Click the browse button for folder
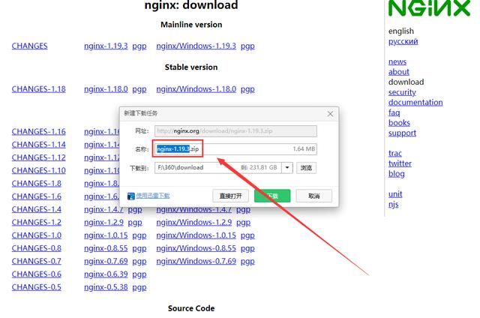Image resolution: width=480 pixels, height=318 pixels. point(306,168)
